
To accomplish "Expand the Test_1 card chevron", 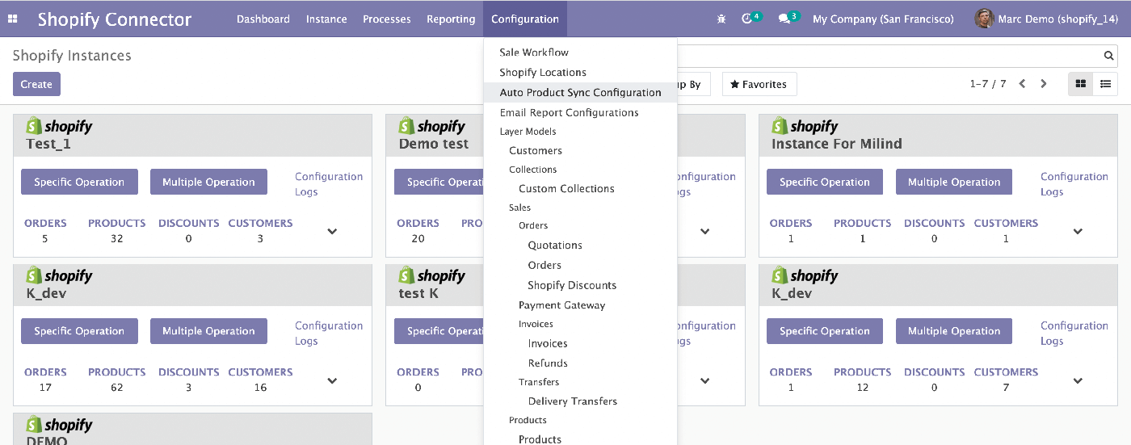I will 332,231.
